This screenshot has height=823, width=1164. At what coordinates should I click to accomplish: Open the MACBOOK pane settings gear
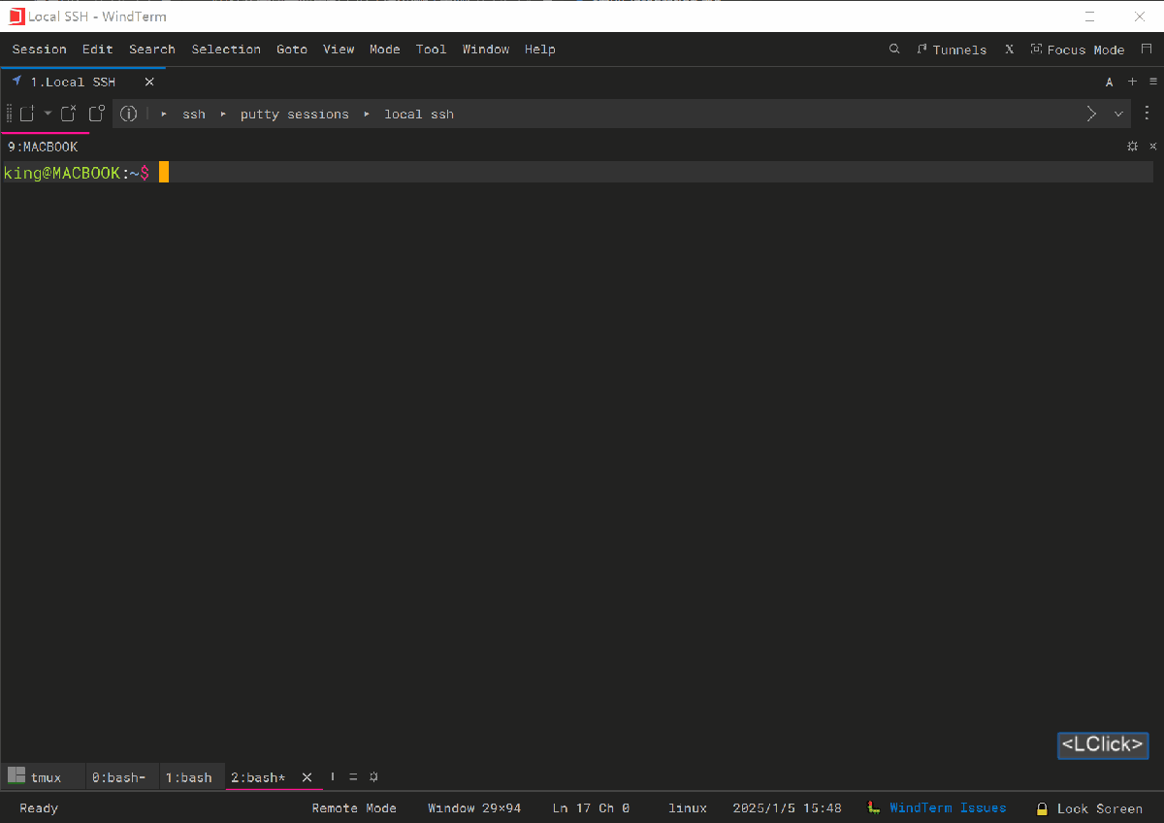[1132, 147]
